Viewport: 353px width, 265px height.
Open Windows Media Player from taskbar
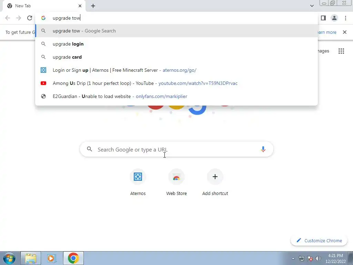(52, 258)
